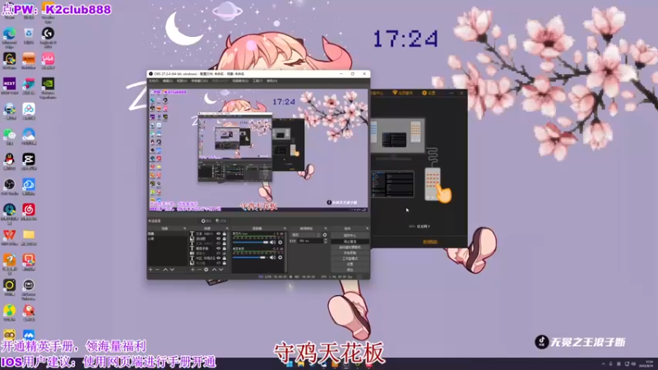Open source properties gear in sources toolbar
Image resolution: width=658 pixels, height=370 pixels.
206,270
